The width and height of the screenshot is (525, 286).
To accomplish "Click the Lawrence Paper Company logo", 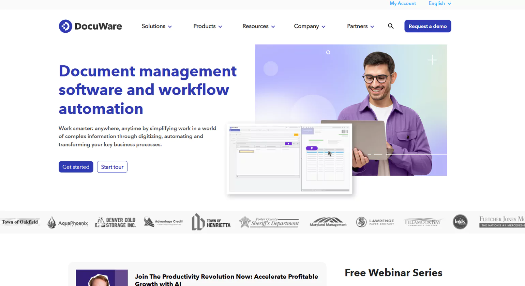I will [x=375, y=222].
